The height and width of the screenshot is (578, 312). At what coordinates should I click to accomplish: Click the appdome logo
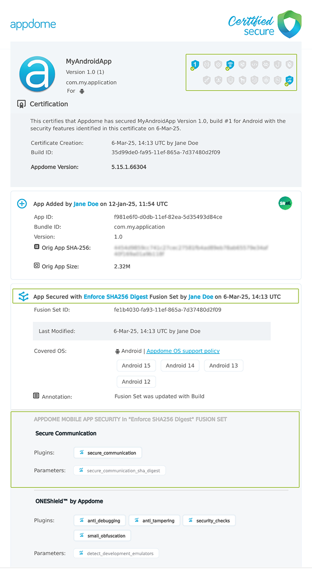33,23
